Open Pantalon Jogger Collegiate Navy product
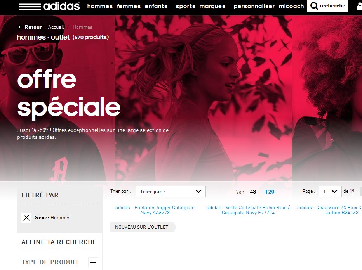Image resolution: width=362 pixels, height=270 pixels. pyautogui.click(x=155, y=210)
